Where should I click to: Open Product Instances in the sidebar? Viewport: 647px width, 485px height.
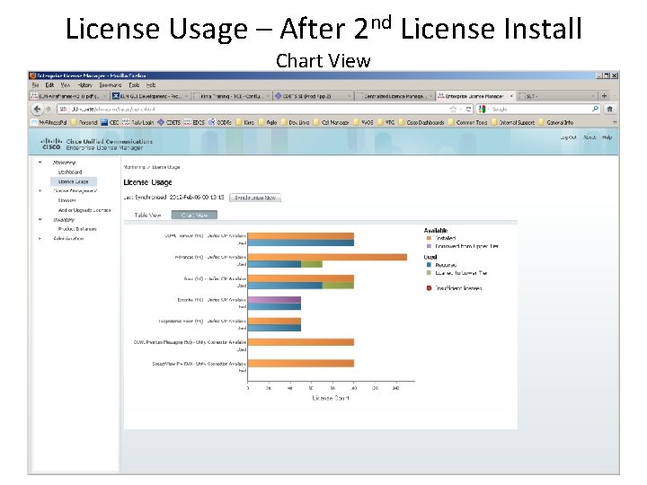pos(77,229)
